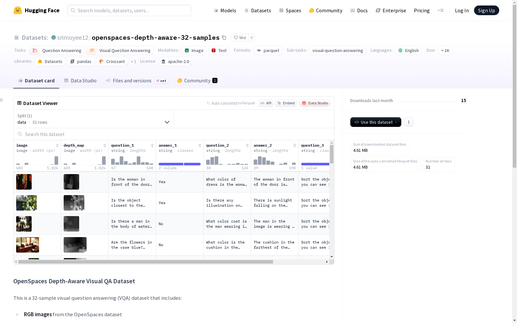Click the Sign Up button

pos(486,10)
